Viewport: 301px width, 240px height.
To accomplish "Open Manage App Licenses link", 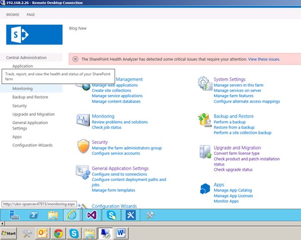I will coord(233,196).
